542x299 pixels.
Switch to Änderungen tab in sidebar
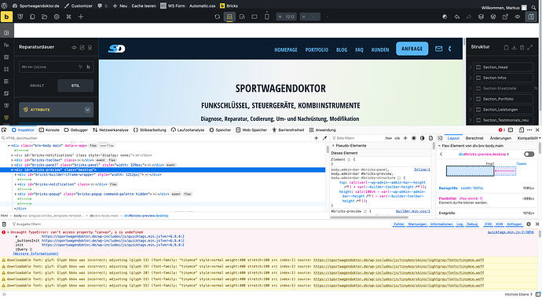click(500, 138)
